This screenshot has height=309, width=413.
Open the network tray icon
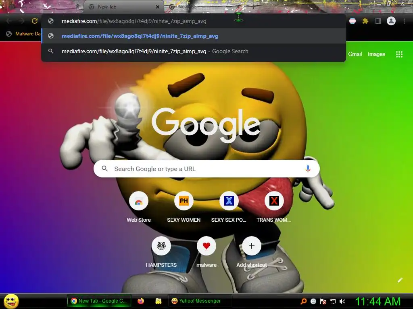click(333, 301)
